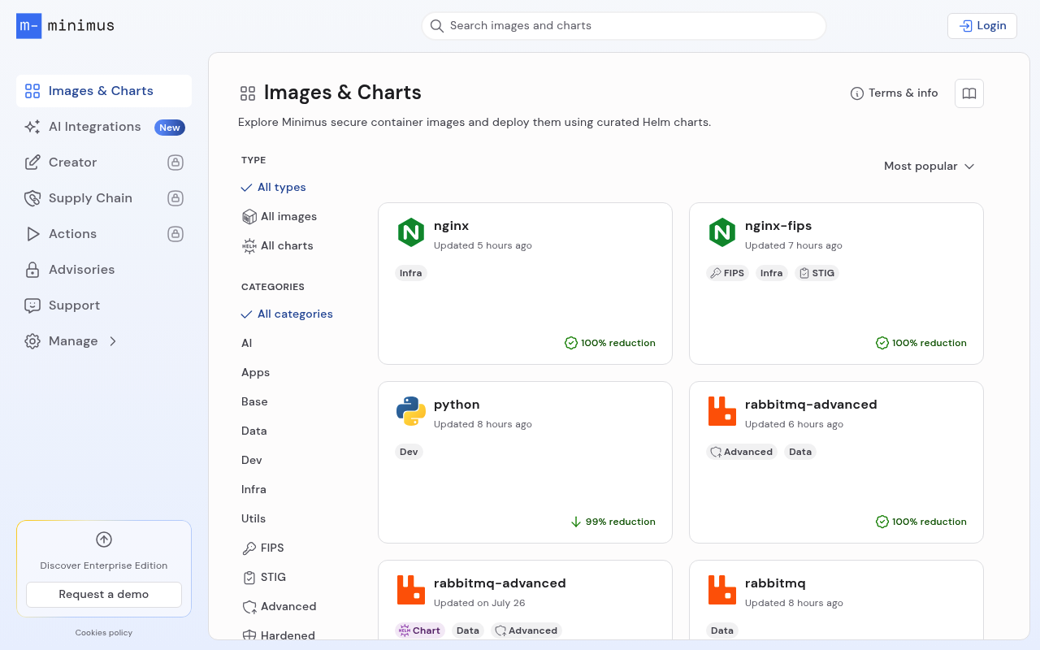Click the pencil icon beside Creator
1040x650 pixels.
pos(32,162)
